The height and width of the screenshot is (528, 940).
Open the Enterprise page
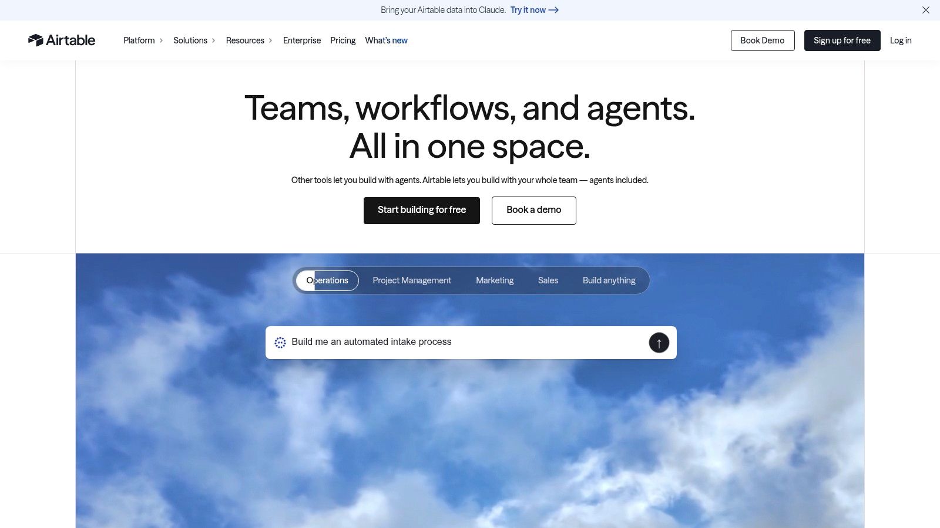tap(302, 40)
